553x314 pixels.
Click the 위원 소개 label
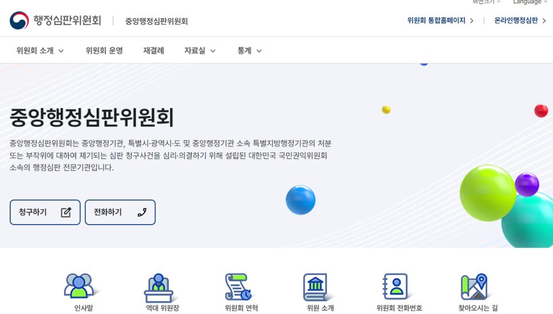[x=320, y=308]
